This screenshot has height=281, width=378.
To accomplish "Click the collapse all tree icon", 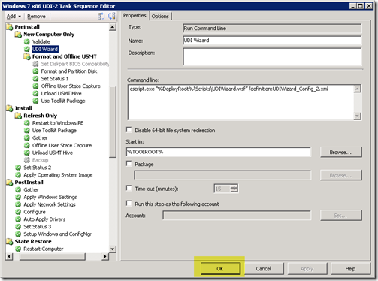I will tap(111, 16).
